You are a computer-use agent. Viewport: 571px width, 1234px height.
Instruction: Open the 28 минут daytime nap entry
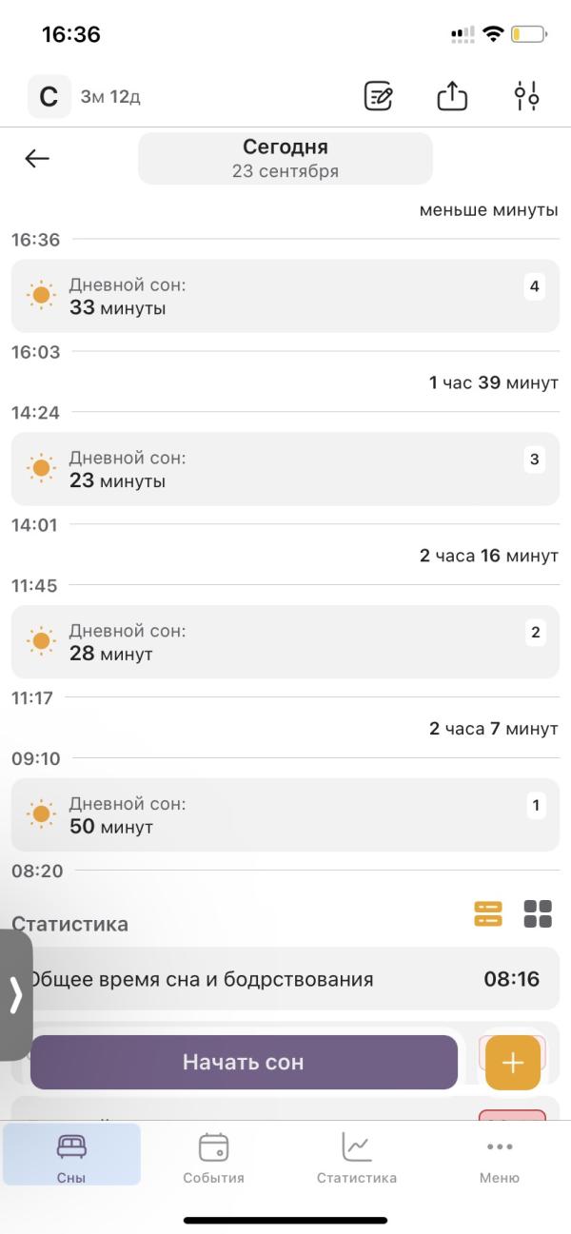pos(285,642)
